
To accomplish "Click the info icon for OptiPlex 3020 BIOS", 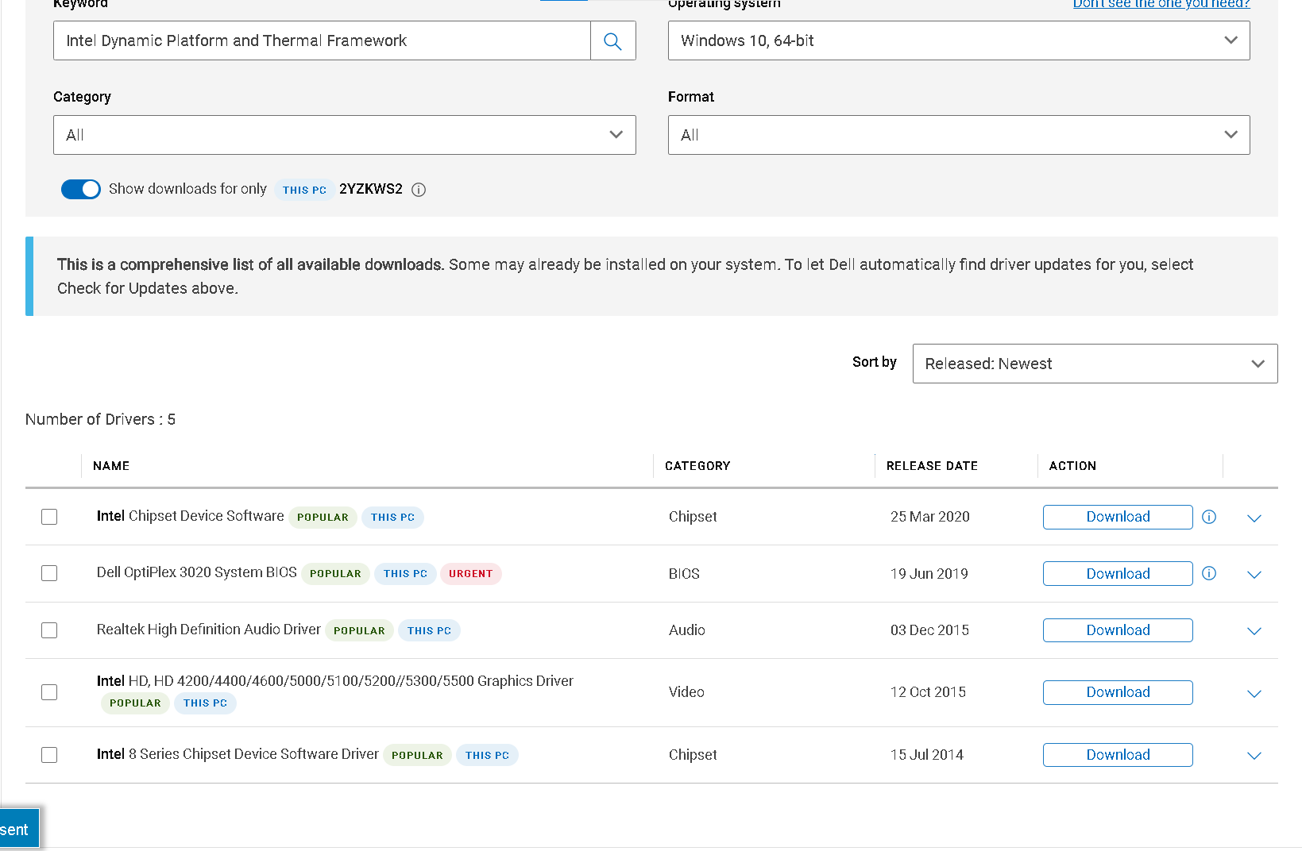I will pos(1209,573).
